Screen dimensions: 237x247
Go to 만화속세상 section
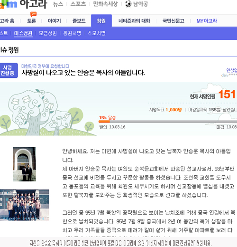pos(105,4)
